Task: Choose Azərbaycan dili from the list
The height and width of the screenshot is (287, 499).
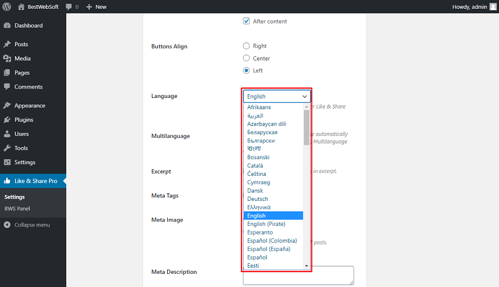Action: tap(273, 124)
